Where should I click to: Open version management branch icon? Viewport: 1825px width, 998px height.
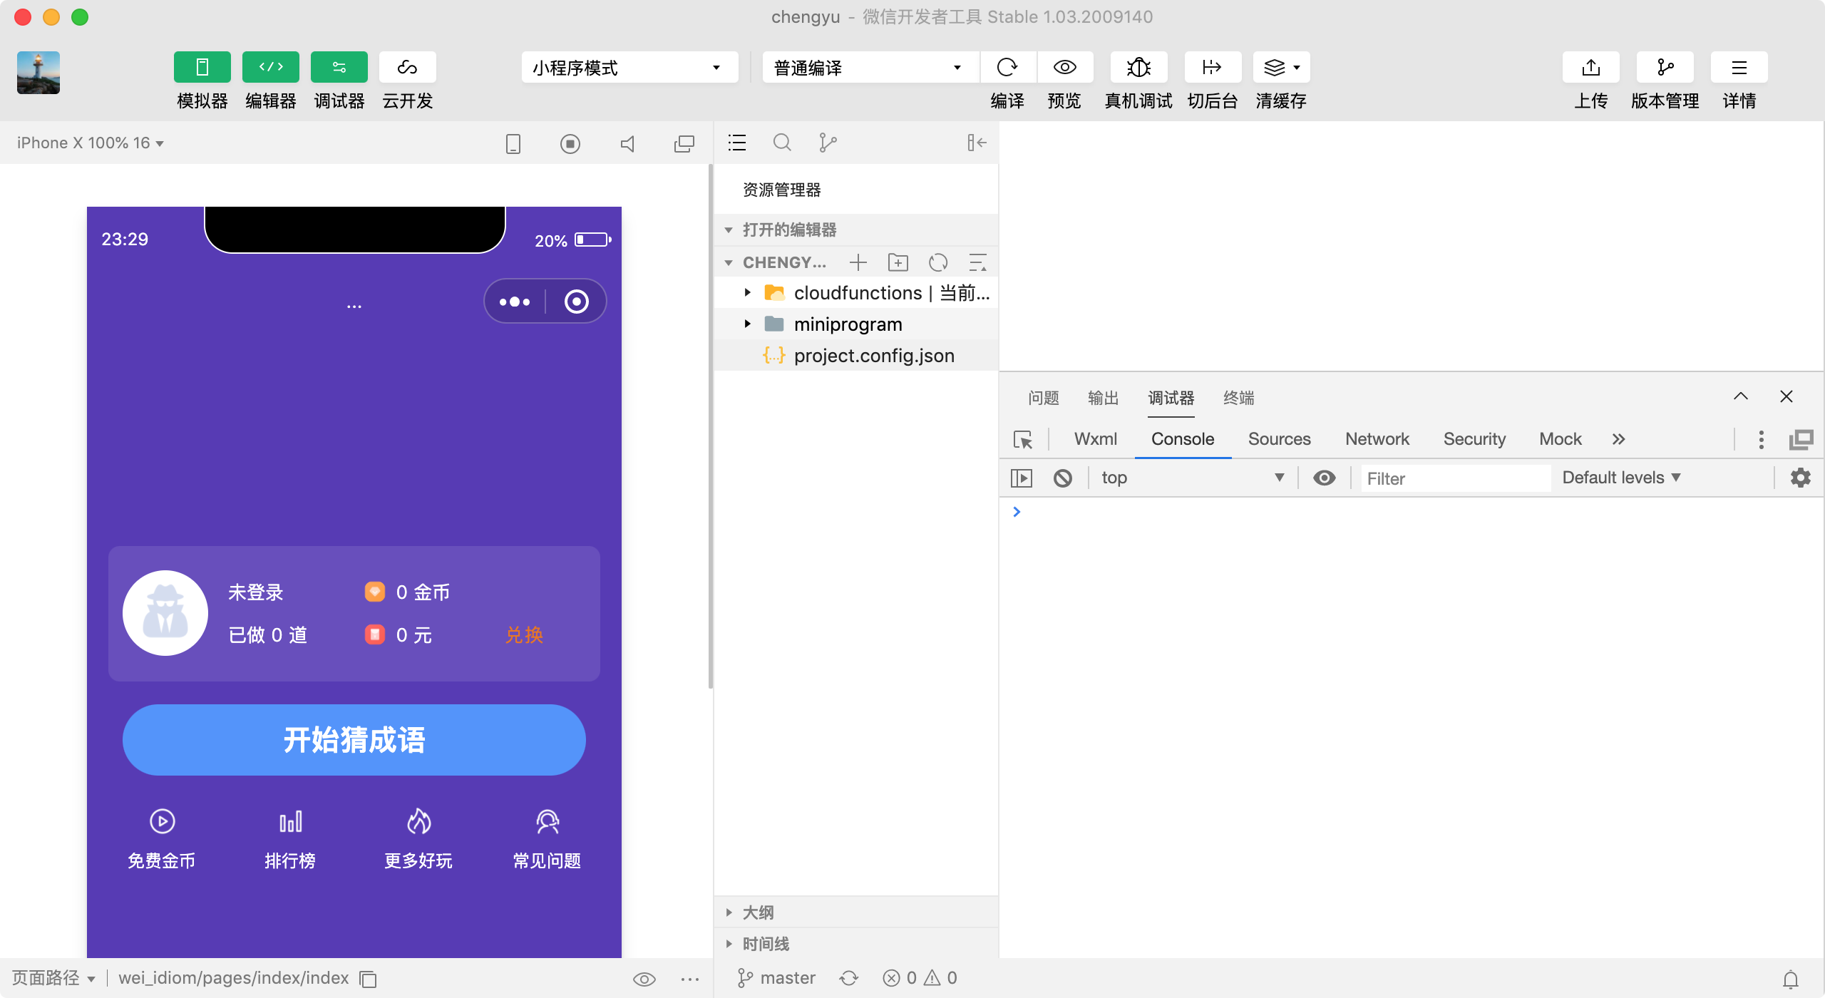pyautogui.click(x=1665, y=68)
